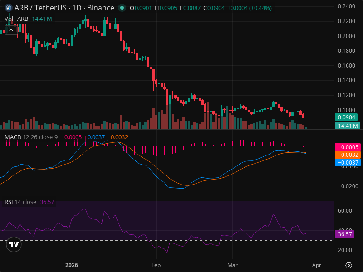The height and width of the screenshot is (272, 363).
Task: Click the change +0.0004 (+0.44%) text
Action: [x=249, y=8]
